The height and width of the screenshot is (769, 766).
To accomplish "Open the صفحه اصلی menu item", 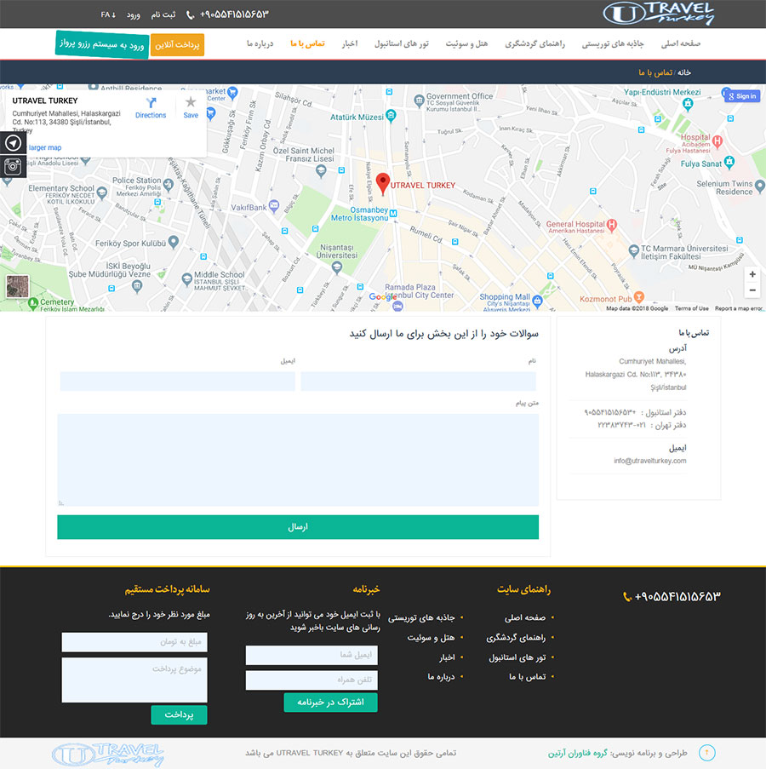I will [681, 43].
